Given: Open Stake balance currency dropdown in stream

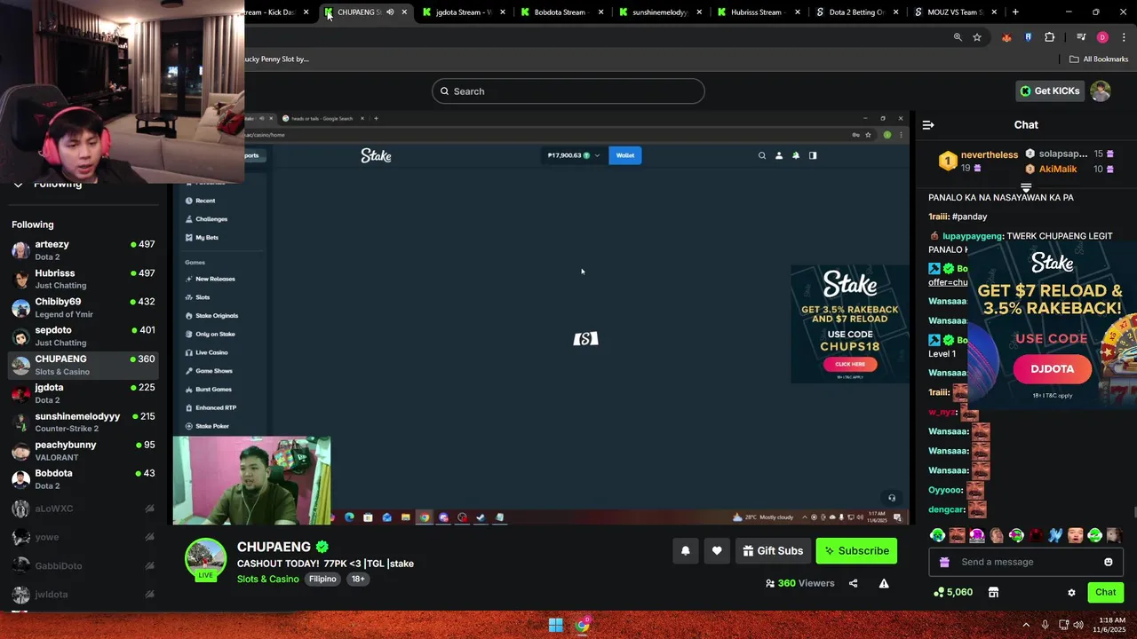Looking at the screenshot, I should coord(573,155).
